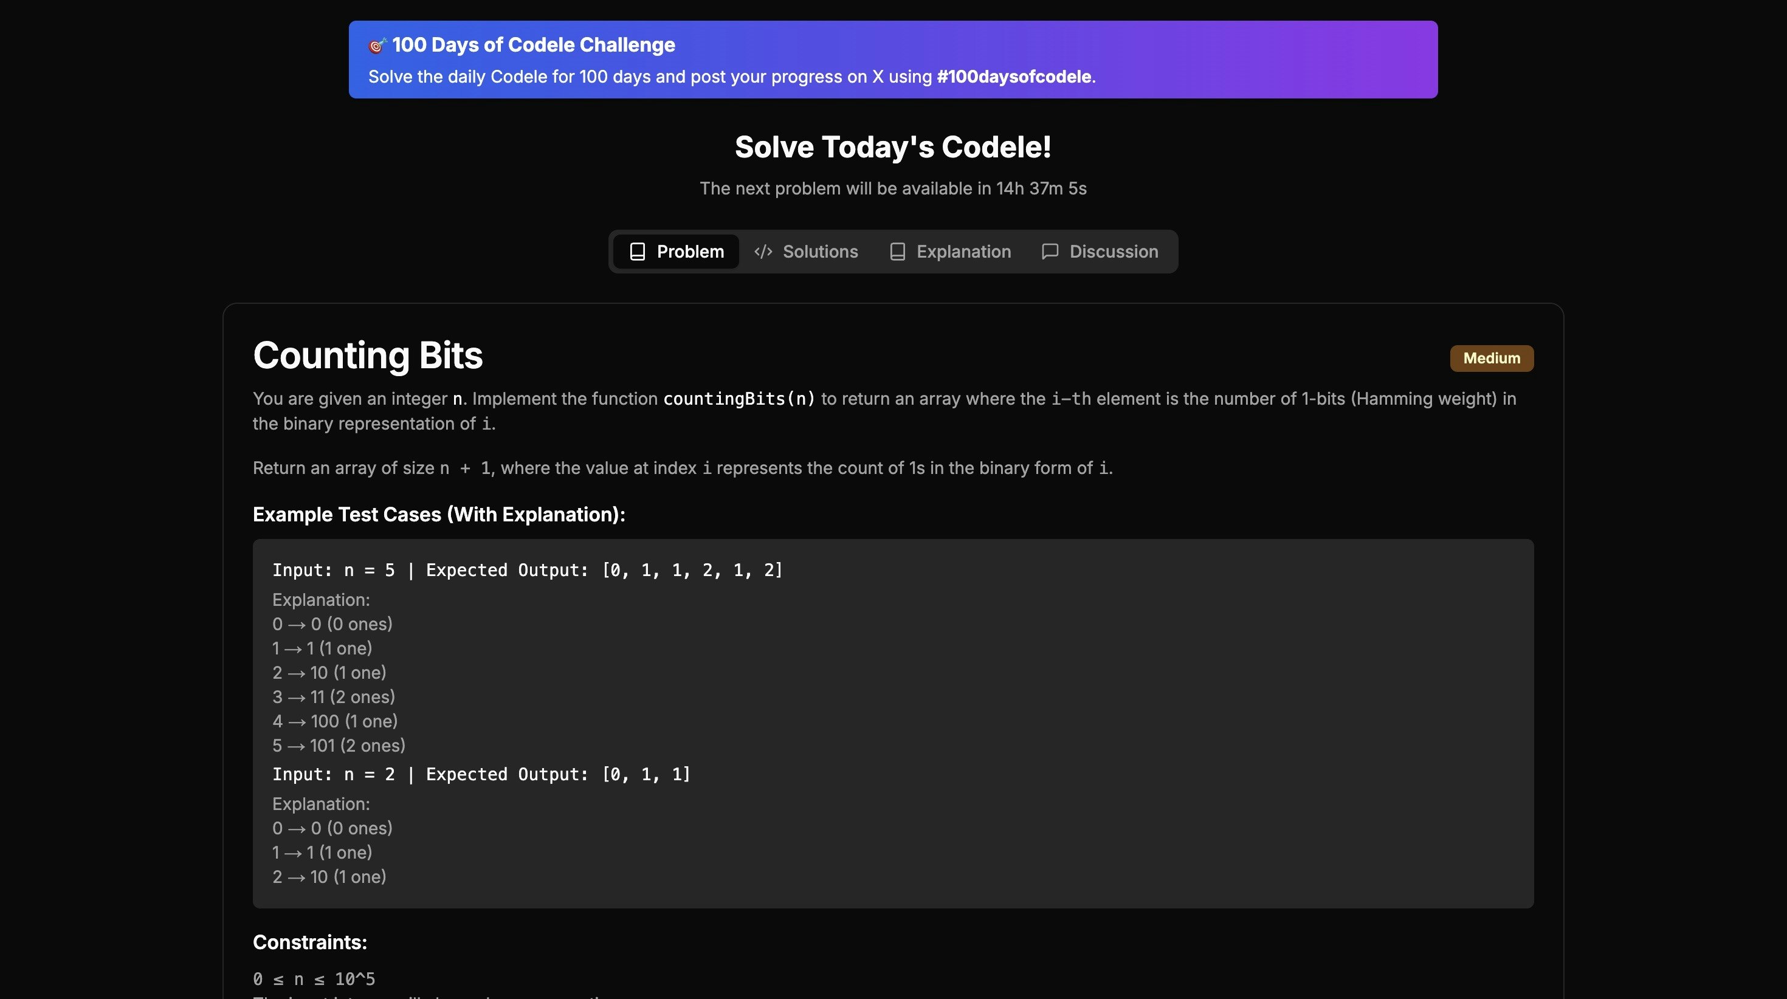Image resolution: width=1787 pixels, height=999 pixels.
Task: Click the first example line with n = 5
Action: pyautogui.click(x=527, y=570)
